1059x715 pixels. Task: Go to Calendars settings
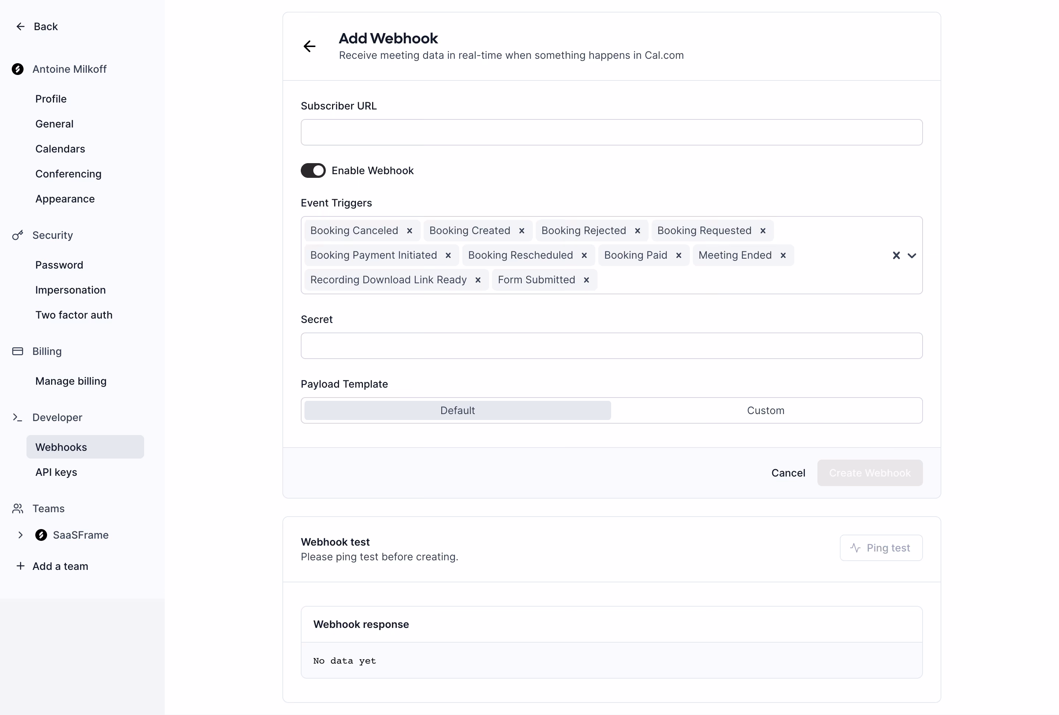(60, 149)
